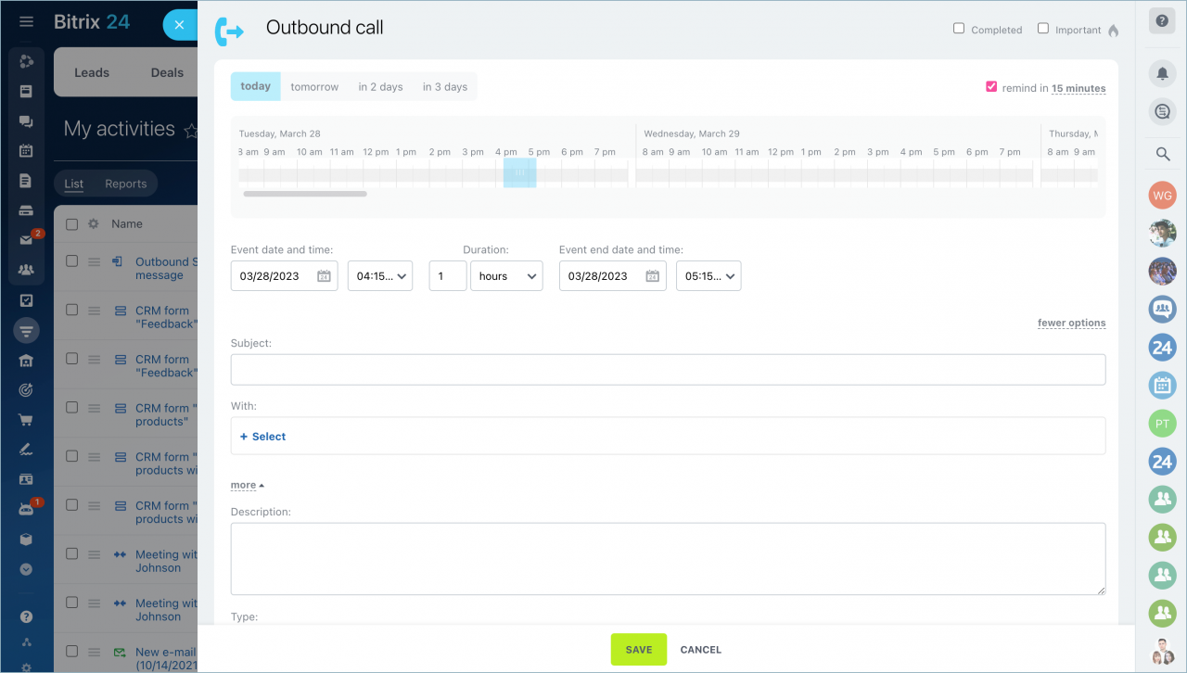The height and width of the screenshot is (673, 1187).
Task: Click the SAVE button
Action: [x=639, y=650]
